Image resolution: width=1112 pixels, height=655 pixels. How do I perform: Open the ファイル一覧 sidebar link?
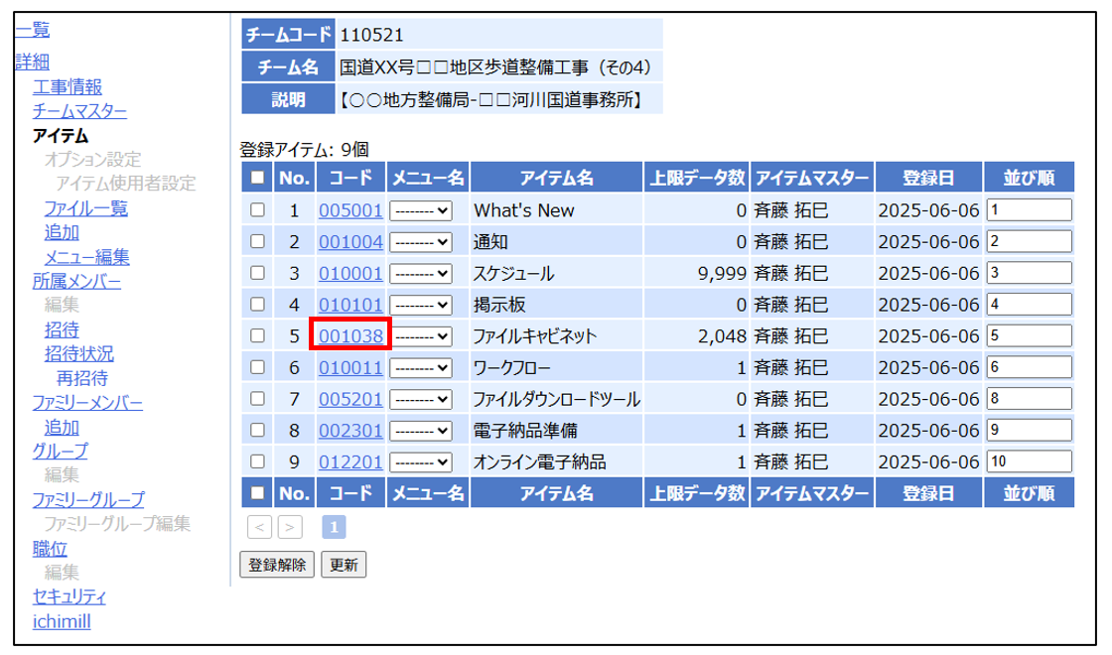click(x=85, y=208)
